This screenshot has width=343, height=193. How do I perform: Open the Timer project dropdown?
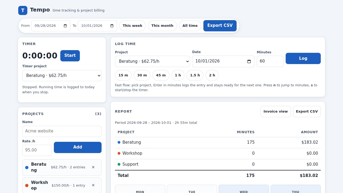(62, 76)
